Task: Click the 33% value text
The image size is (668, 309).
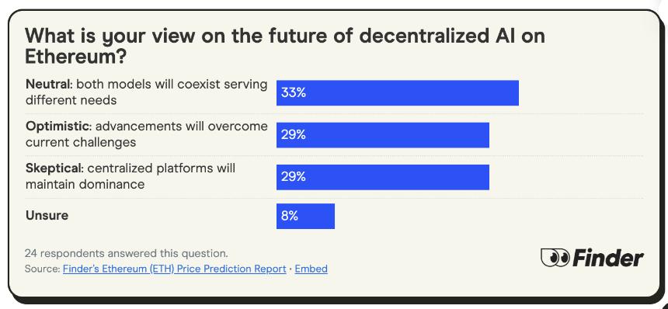Action: [293, 93]
